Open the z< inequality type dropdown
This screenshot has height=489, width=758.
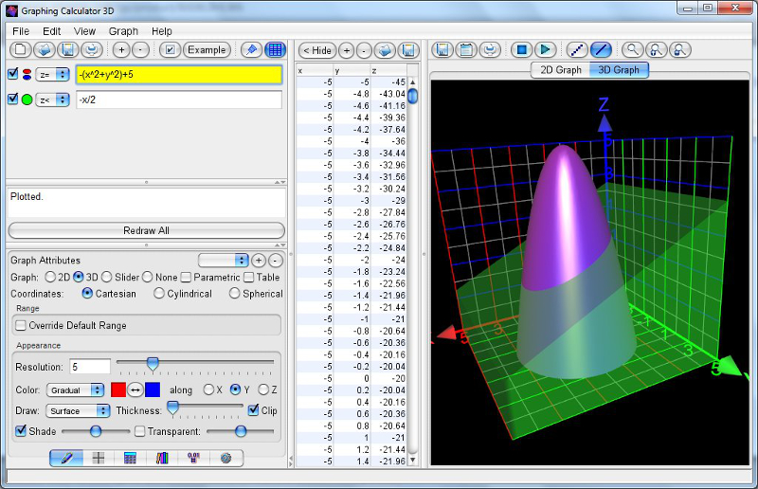pos(53,100)
